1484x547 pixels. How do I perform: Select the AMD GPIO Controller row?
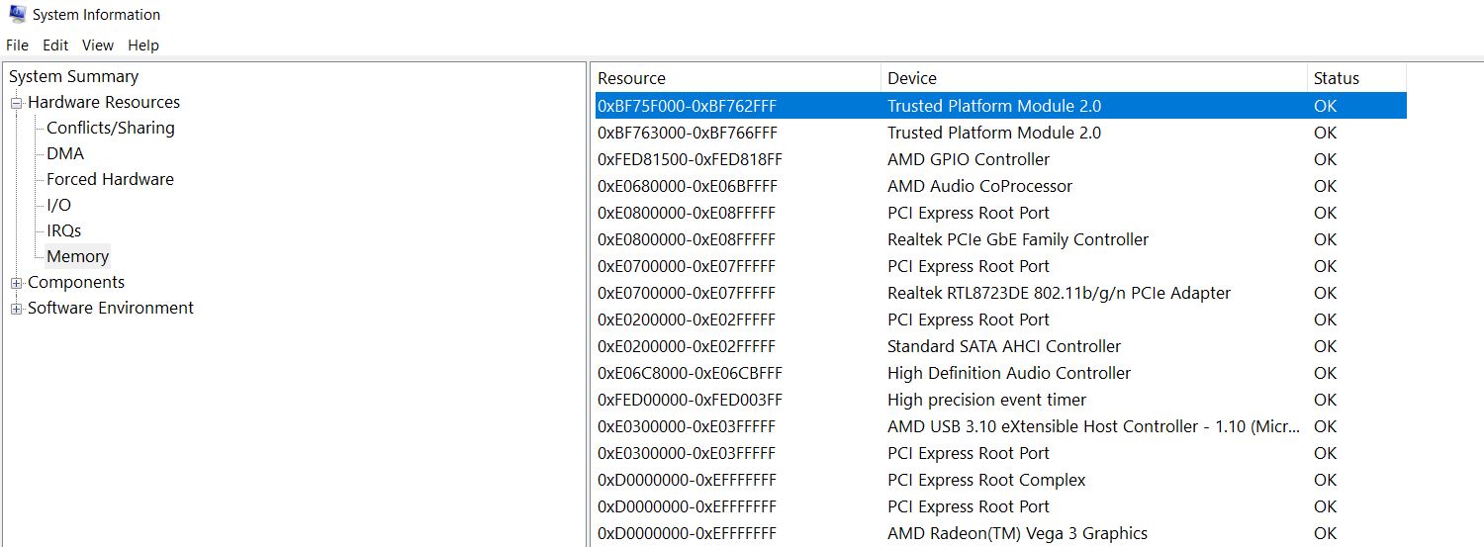pos(968,159)
